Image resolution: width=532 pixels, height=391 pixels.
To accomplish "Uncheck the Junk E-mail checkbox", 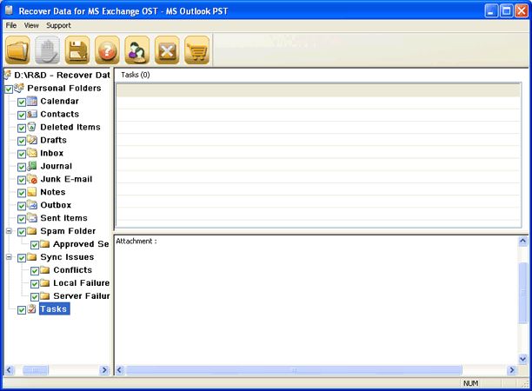I will [22, 180].
